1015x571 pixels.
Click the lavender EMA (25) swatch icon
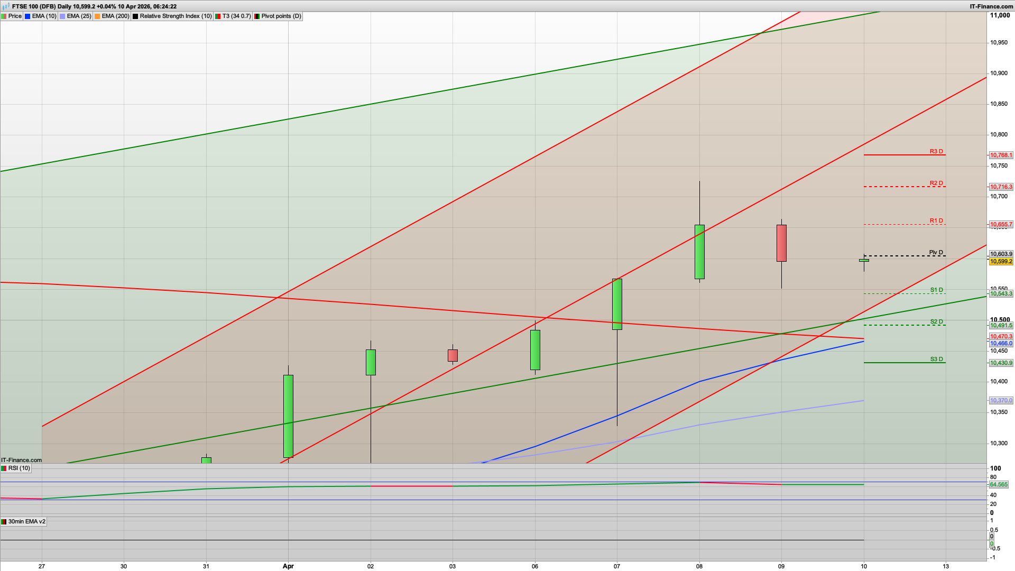coord(62,16)
